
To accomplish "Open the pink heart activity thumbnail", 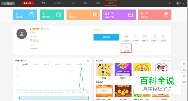I will coord(161,67).
